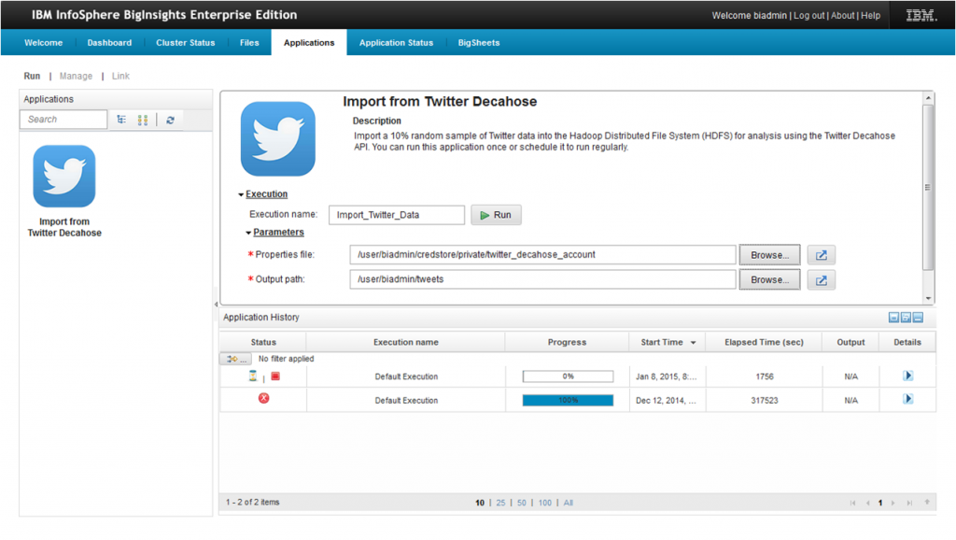Image resolution: width=956 pixels, height=540 pixels.
Task: Click the Log out link
Action: click(x=809, y=16)
